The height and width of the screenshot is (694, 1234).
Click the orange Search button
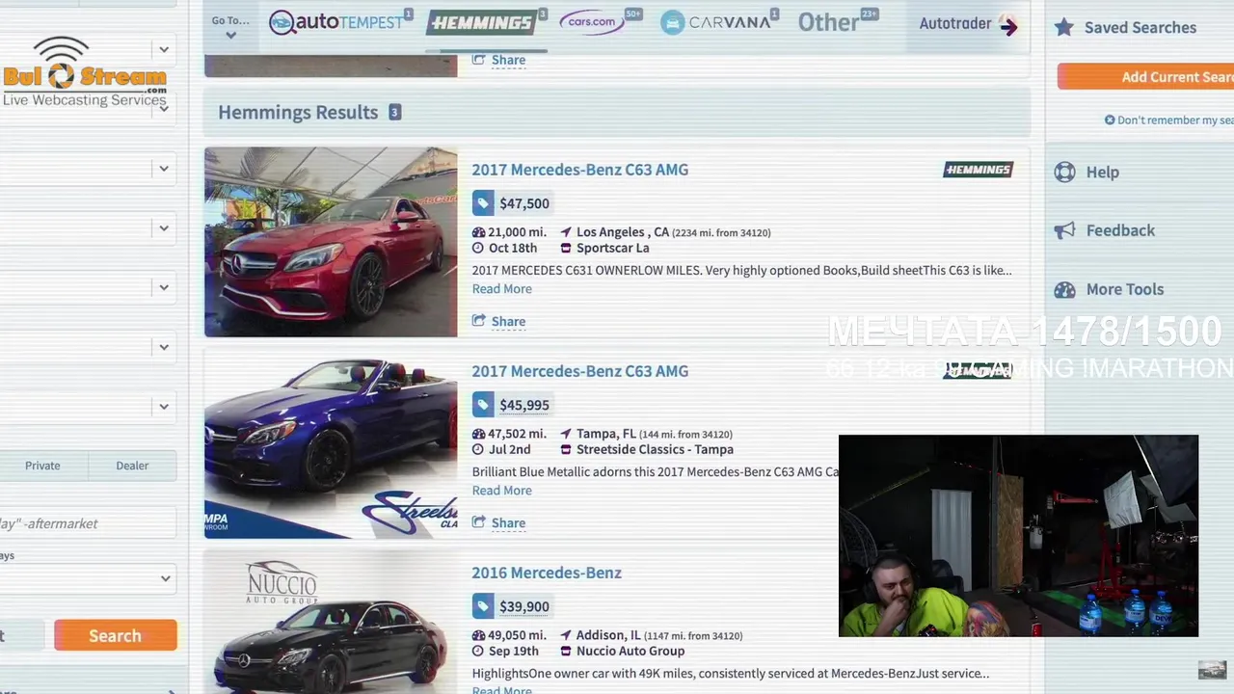click(x=116, y=635)
